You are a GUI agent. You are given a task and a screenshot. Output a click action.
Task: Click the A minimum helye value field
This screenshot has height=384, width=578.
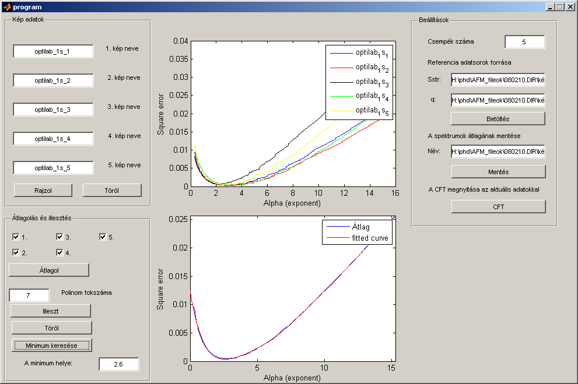click(119, 364)
